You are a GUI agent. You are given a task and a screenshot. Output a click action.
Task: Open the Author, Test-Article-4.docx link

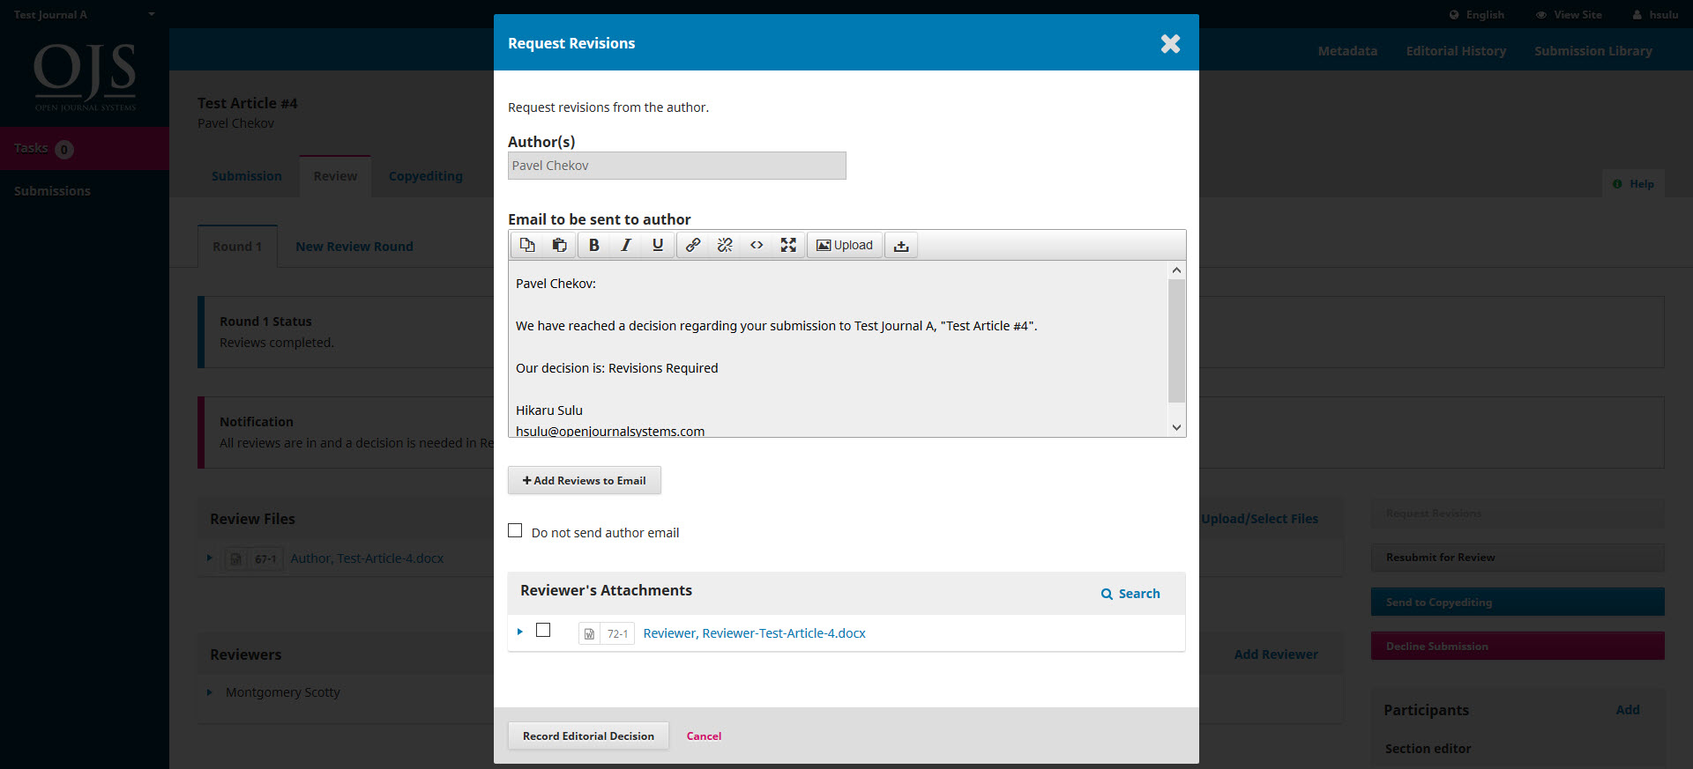pyautogui.click(x=367, y=558)
